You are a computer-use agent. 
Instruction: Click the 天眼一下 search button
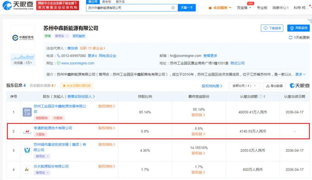[x=187, y=8]
